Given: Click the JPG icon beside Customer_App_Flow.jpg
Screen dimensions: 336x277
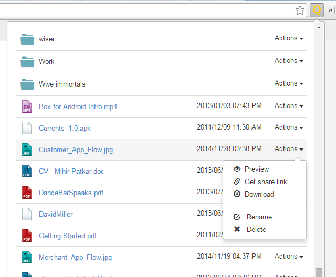Looking at the screenshot, I should (27, 150).
